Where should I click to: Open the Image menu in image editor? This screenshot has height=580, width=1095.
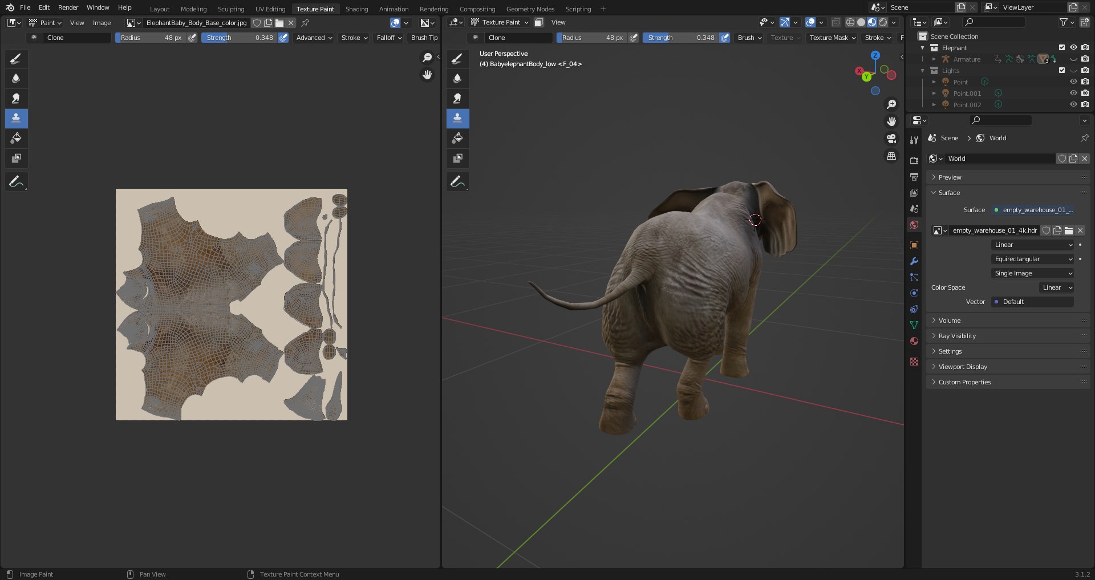point(102,23)
